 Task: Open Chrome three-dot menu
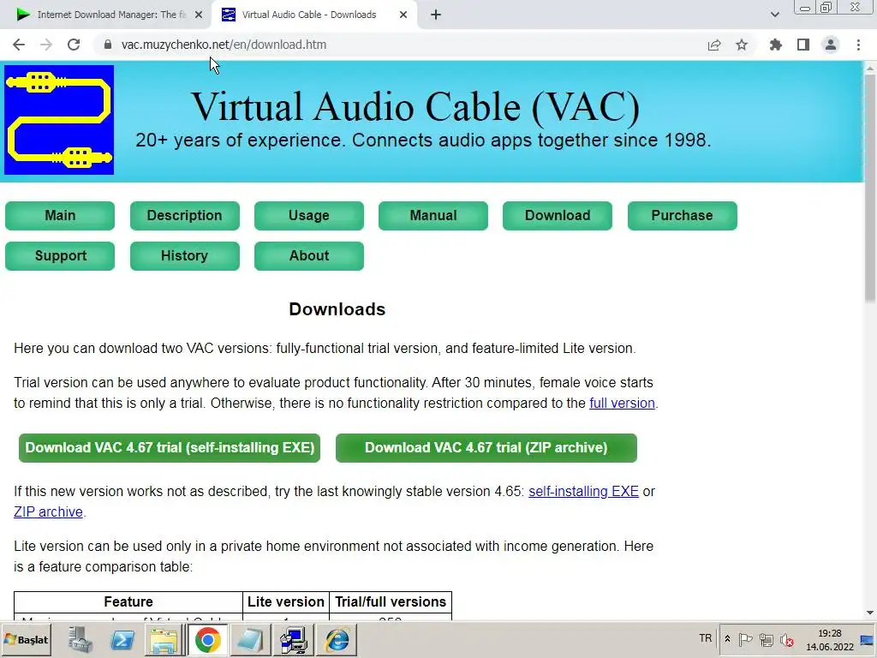tap(858, 45)
